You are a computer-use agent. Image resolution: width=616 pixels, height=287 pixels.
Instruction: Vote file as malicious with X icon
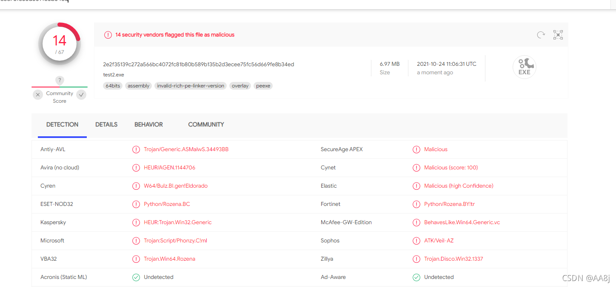coord(38,95)
